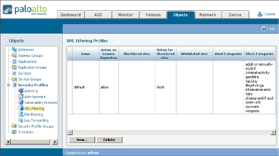The width and height of the screenshot is (279, 156).
Task: Click the Blacklisted sites column header
Action: point(137,54)
